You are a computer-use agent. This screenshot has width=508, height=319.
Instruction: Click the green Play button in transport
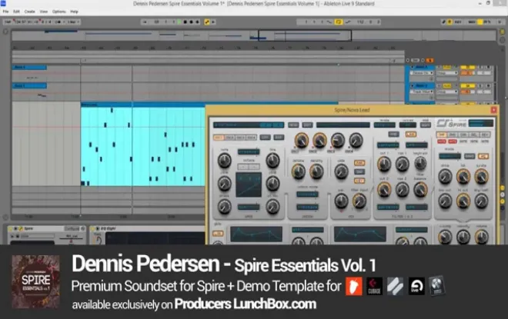pyautogui.click(x=179, y=22)
